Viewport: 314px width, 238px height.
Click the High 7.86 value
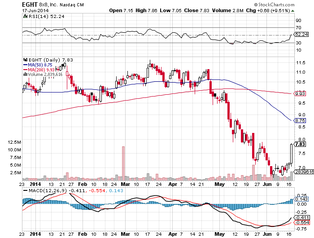click(x=146, y=10)
